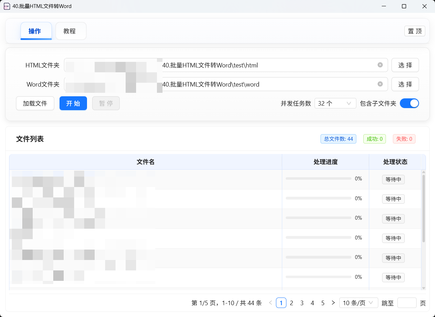This screenshot has width=435, height=317.
Task: Click 选择 for the HTML folder
Action: [x=405, y=65]
